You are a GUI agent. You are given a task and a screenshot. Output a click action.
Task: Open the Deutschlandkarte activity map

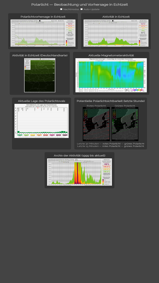pos(40,75)
